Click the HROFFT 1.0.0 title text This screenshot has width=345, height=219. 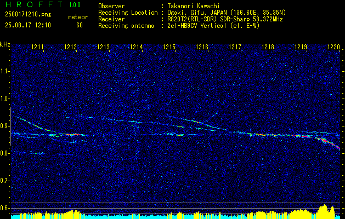pos(43,4)
